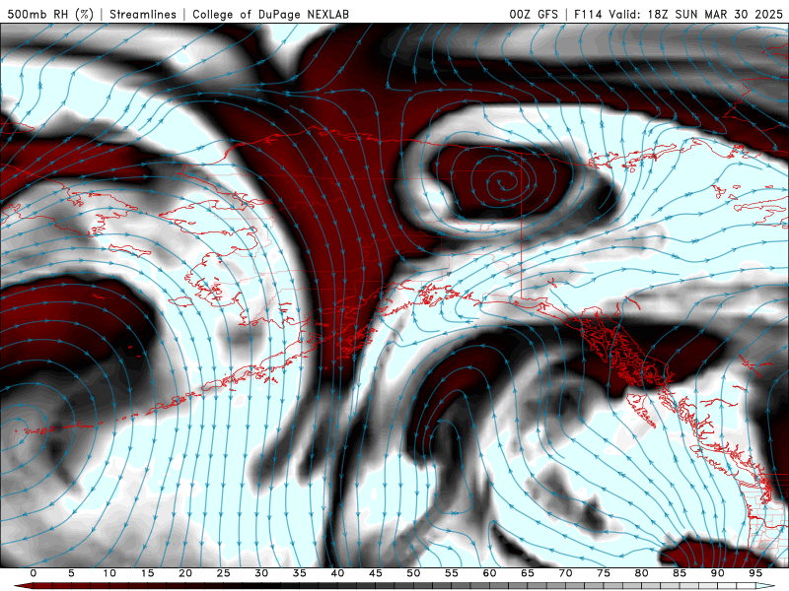Click the colorbar tick label "45"

[x=376, y=573]
